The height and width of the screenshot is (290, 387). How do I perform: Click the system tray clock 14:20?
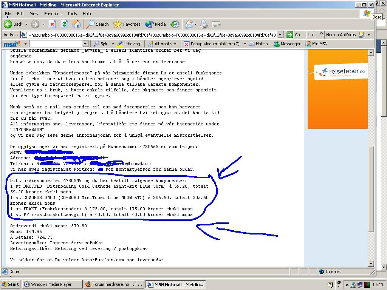pos(378,285)
